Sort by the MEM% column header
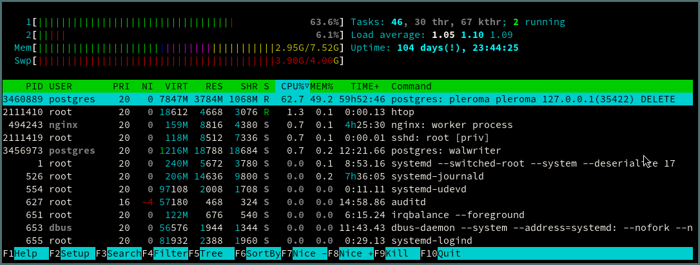Screen dimensions: 700x265 click(322, 86)
